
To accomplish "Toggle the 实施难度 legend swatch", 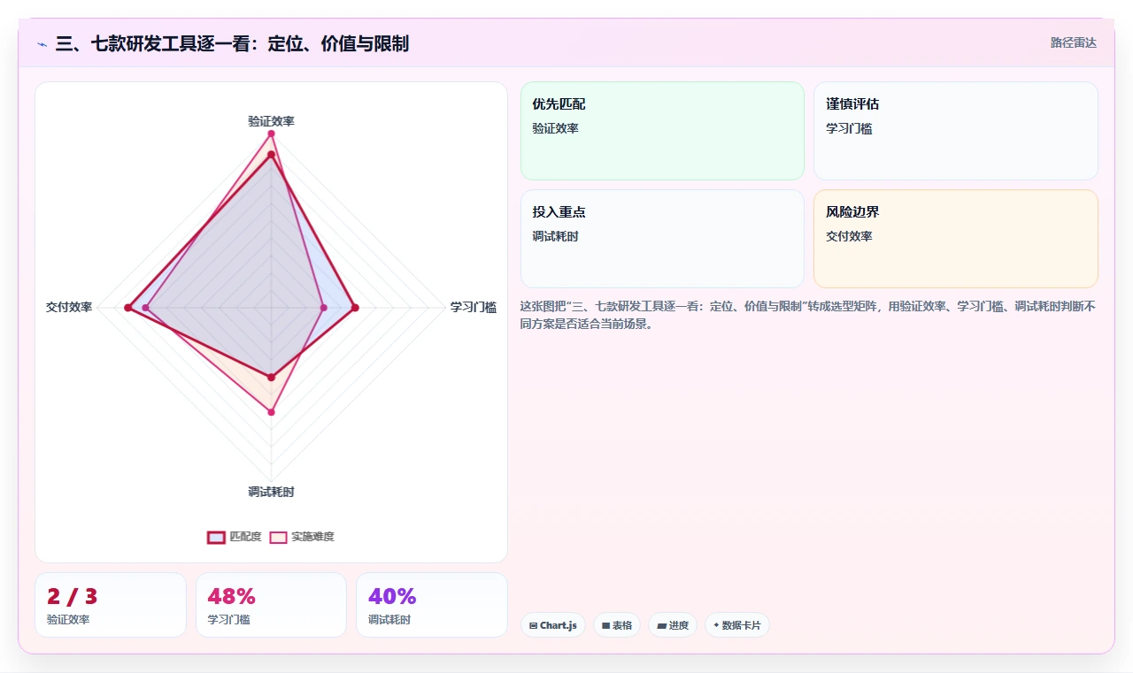I will click(278, 537).
